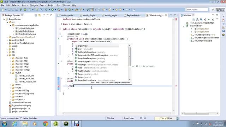This screenshot has width=226, height=127.
Task: Open the Navigate menu
Action: [34, 5]
